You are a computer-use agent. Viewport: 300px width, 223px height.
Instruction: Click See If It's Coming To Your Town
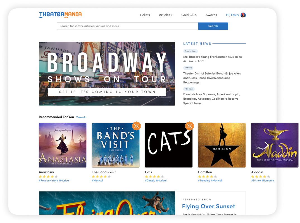107,92
